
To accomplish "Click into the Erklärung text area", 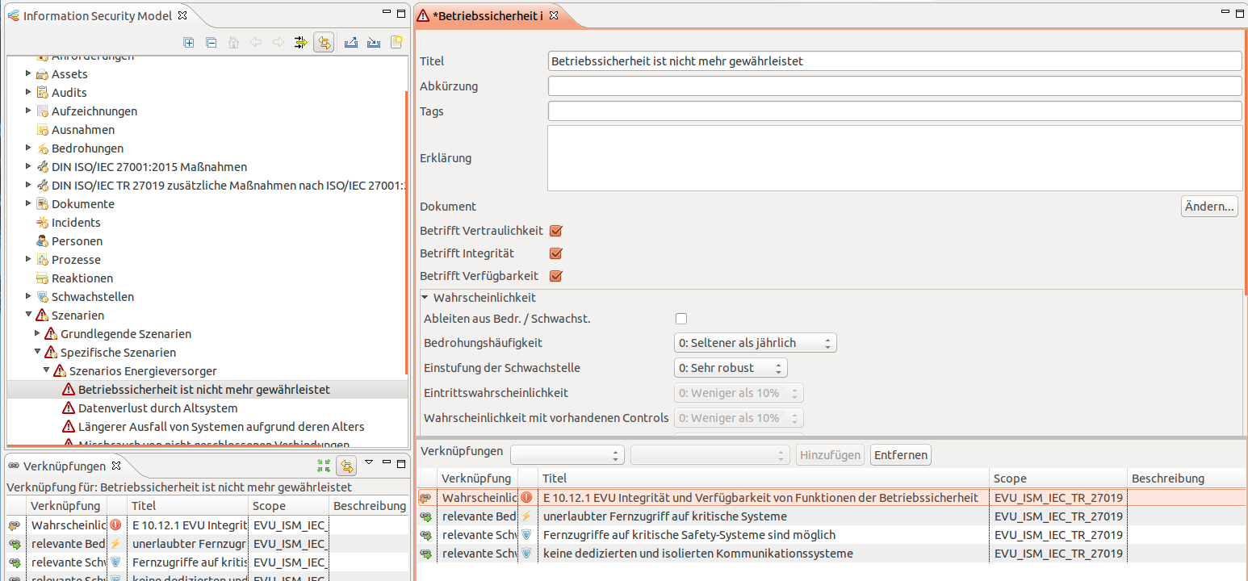I will 894,158.
